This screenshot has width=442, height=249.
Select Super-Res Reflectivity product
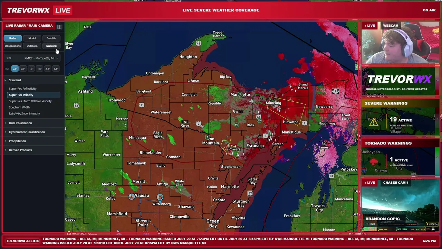tap(33, 89)
